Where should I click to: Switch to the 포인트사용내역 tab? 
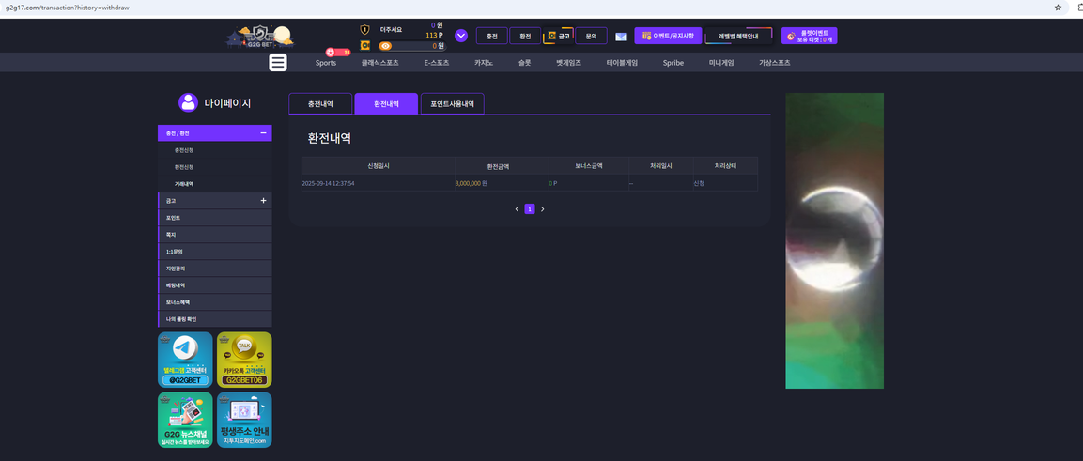click(x=452, y=104)
